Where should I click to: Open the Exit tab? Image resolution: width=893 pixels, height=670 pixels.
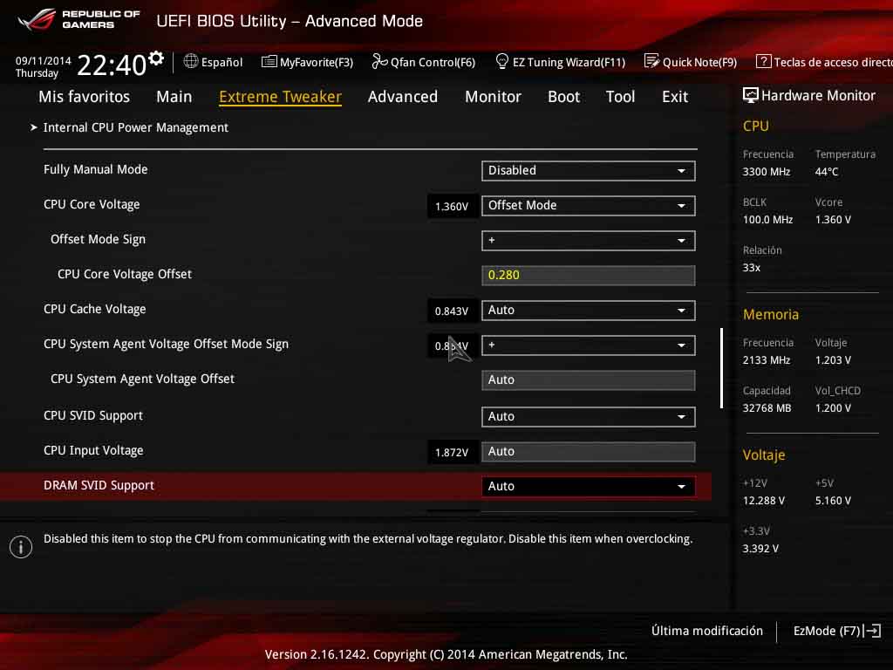coord(675,96)
